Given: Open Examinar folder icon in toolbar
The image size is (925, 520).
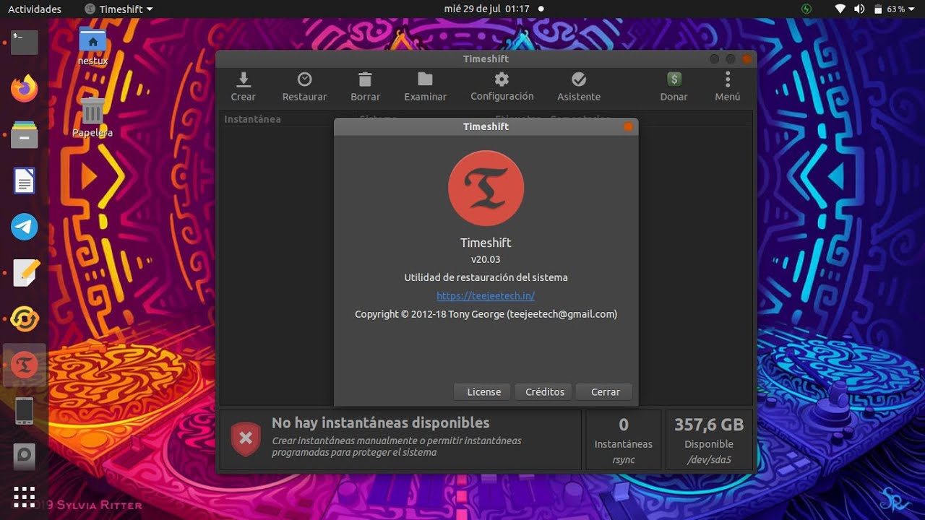Looking at the screenshot, I should coord(425,79).
